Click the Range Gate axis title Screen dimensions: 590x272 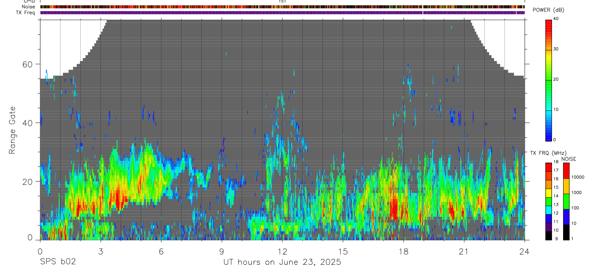(x=12, y=130)
